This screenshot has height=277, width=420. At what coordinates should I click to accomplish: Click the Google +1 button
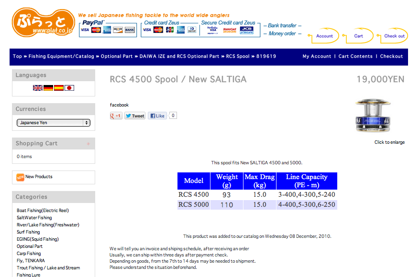click(116, 116)
